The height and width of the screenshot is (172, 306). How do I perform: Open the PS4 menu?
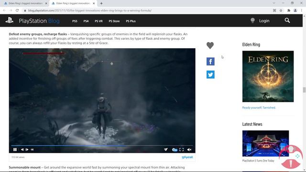click(x=86, y=21)
